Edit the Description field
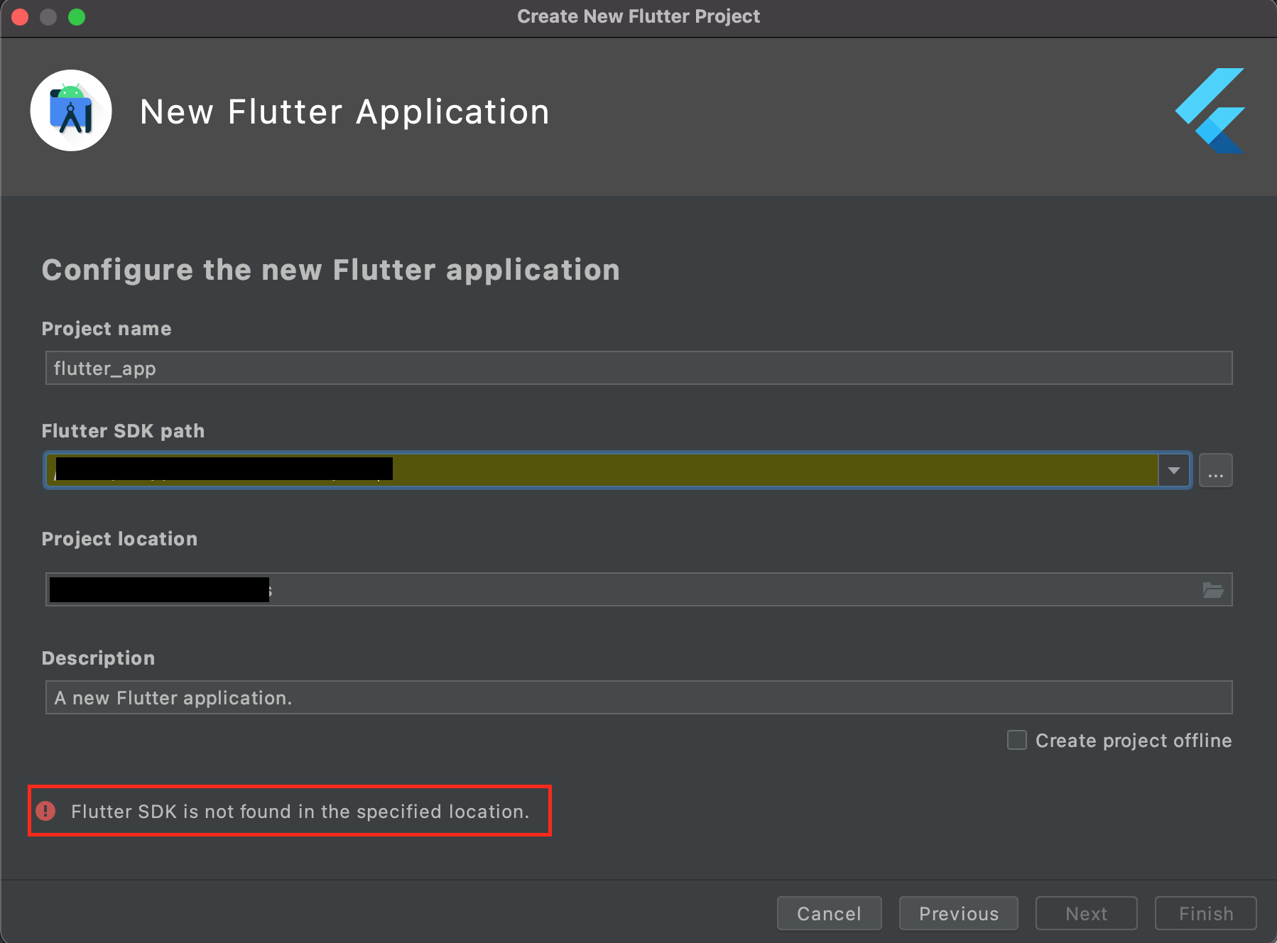The image size is (1277, 943). (638, 697)
